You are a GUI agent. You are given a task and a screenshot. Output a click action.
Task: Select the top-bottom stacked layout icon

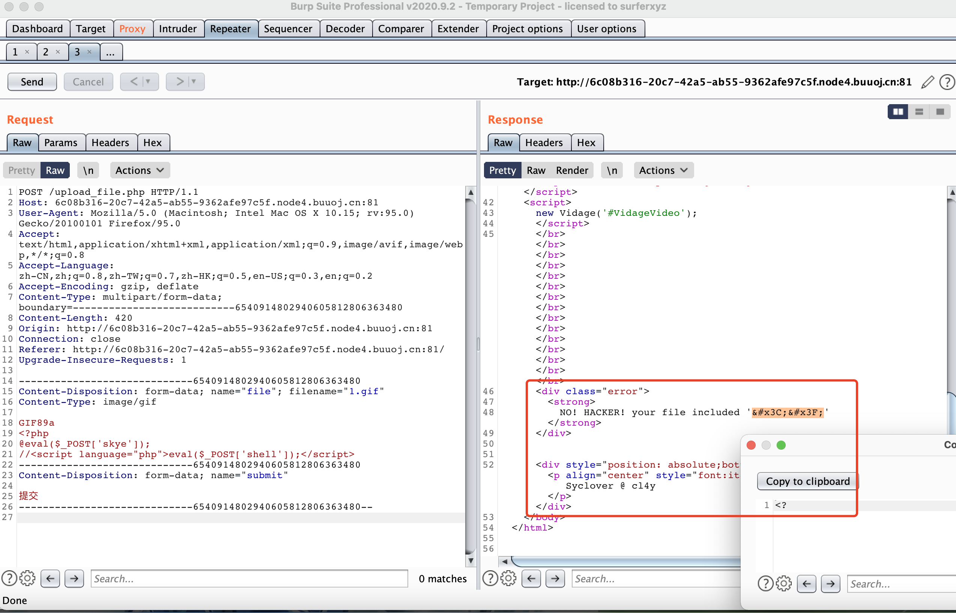click(919, 112)
